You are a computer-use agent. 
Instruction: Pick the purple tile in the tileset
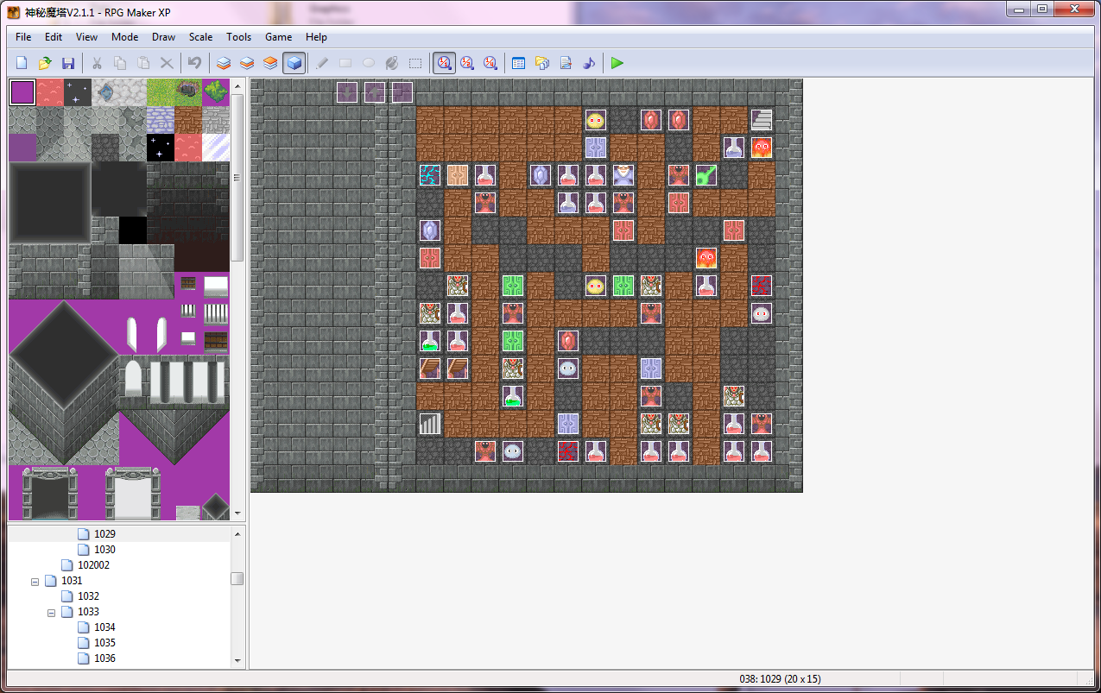(22, 92)
